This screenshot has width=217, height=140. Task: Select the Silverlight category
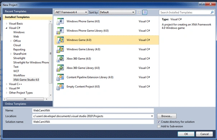[x=19, y=58]
